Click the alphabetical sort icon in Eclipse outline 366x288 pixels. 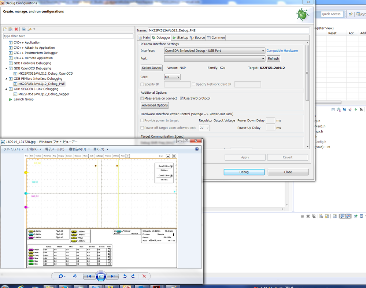click(x=339, y=110)
